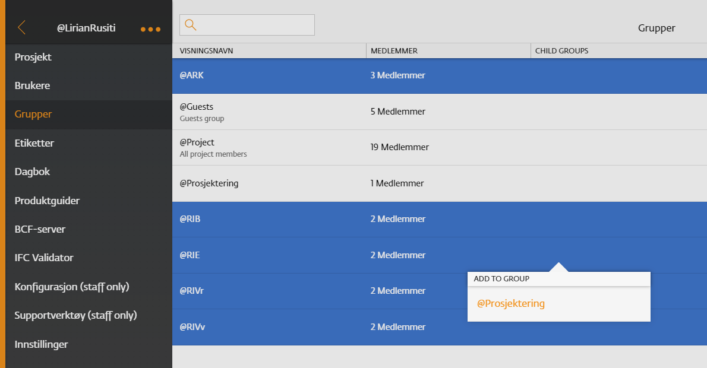Go back using the orange chevron arrow
This screenshot has height=368, width=707.
(x=21, y=27)
